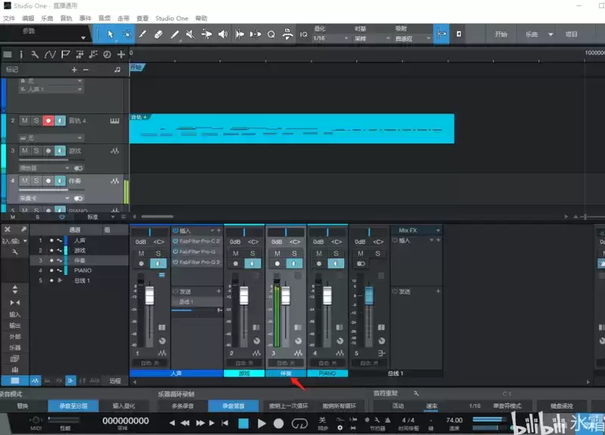Click the Play button in the transport
The height and width of the screenshot is (435, 605).
262,424
